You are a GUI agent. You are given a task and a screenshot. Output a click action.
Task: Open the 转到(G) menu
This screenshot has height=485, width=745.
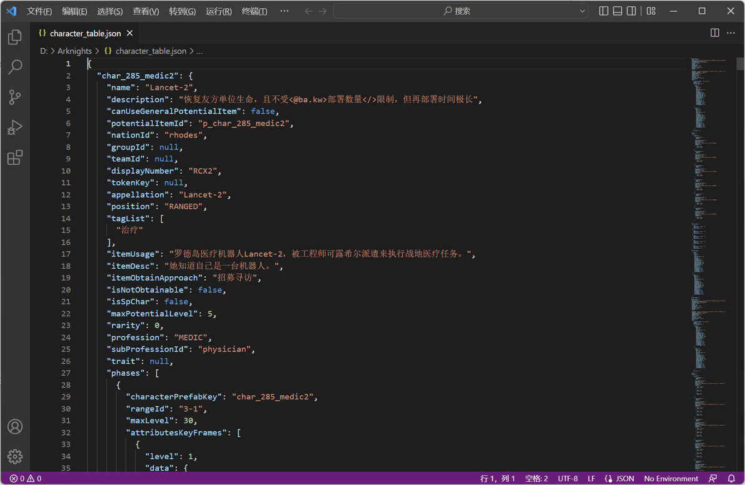pyautogui.click(x=182, y=11)
